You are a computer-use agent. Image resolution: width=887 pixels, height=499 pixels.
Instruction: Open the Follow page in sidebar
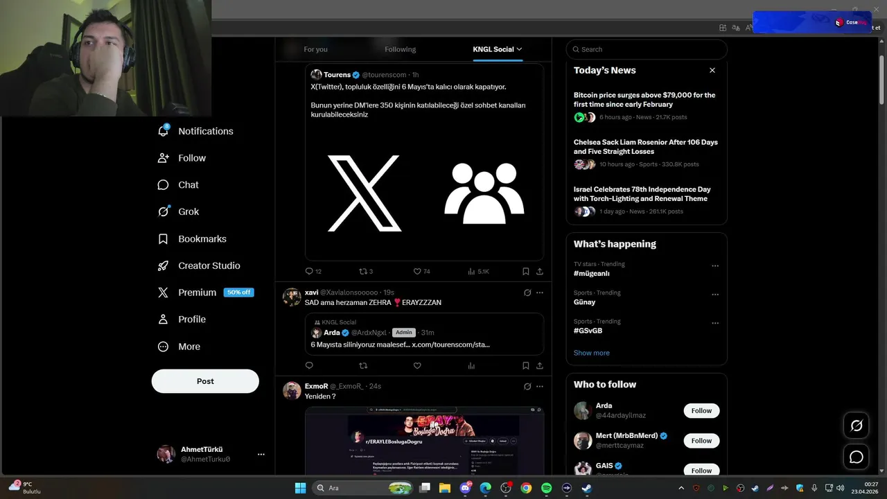(x=182, y=158)
